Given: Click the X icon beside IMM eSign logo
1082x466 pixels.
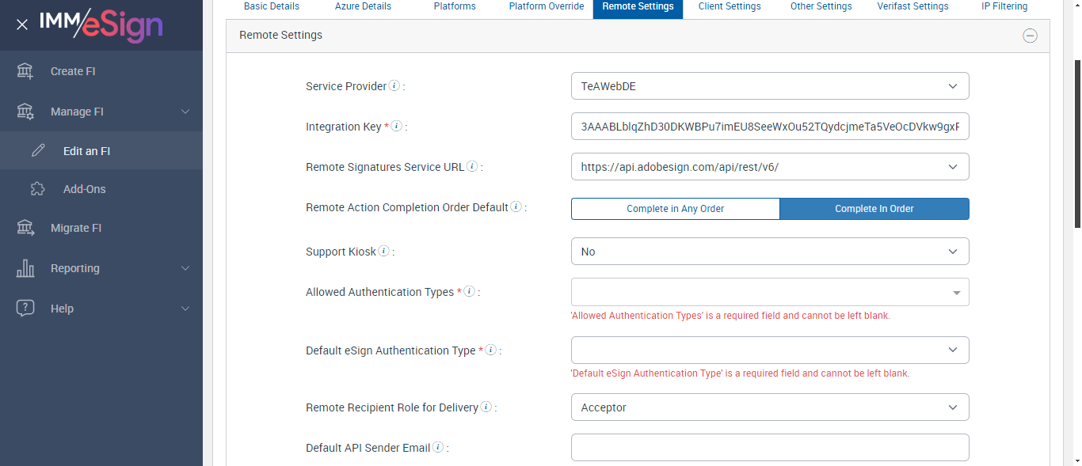Looking at the screenshot, I should coord(22,25).
